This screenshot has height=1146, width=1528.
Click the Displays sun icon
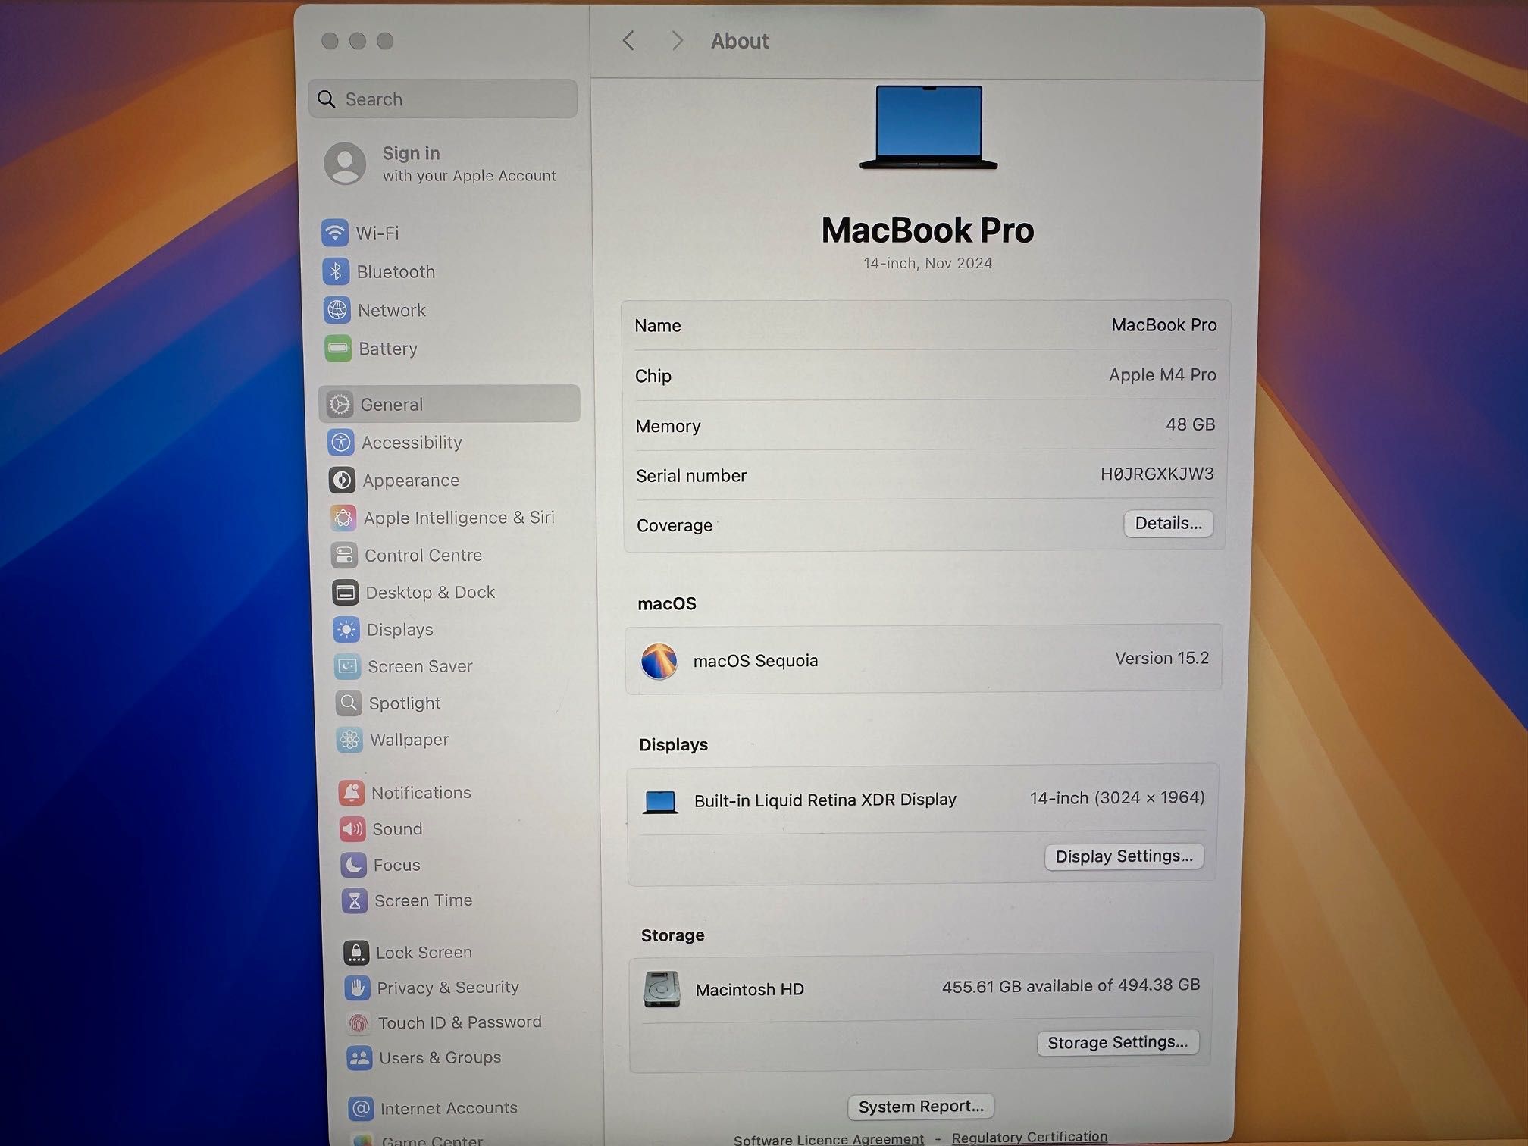pos(346,629)
